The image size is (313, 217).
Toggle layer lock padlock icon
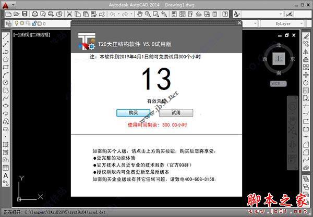[x=34, y=23]
